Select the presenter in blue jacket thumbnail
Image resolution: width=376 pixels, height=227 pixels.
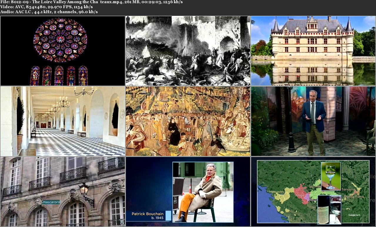click(x=313, y=121)
